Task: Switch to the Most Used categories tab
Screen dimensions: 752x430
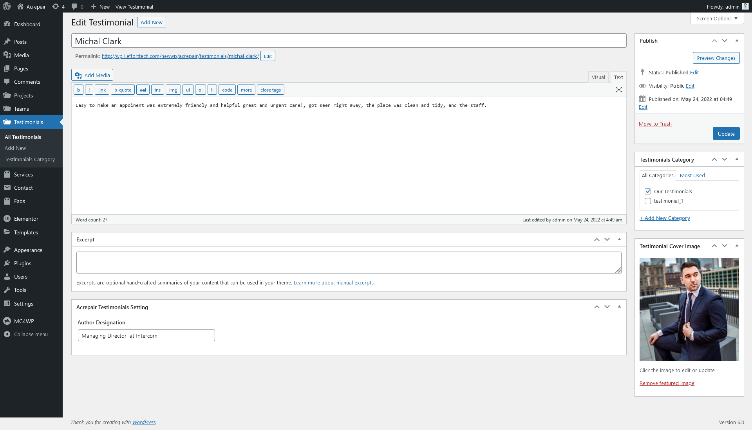Action: (692, 175)
